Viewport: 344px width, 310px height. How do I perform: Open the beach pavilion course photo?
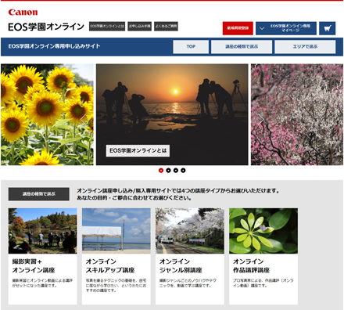[116, 231]
